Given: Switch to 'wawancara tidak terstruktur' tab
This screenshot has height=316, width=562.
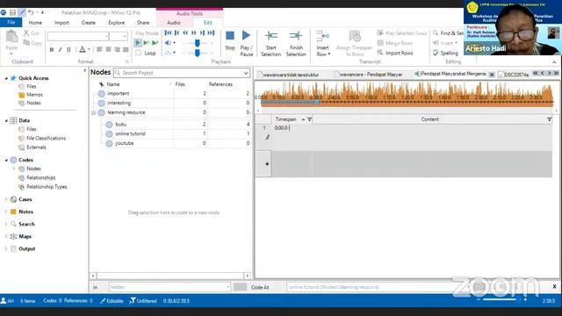Looking at the screenshot, I should pyautogui.click(x=291, y=75).
